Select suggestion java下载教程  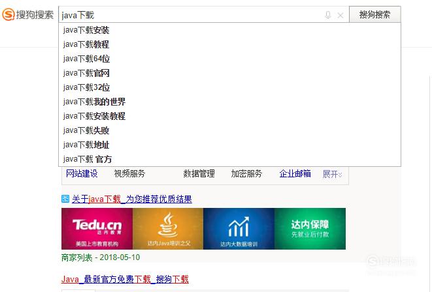click(x=229, y=44)
